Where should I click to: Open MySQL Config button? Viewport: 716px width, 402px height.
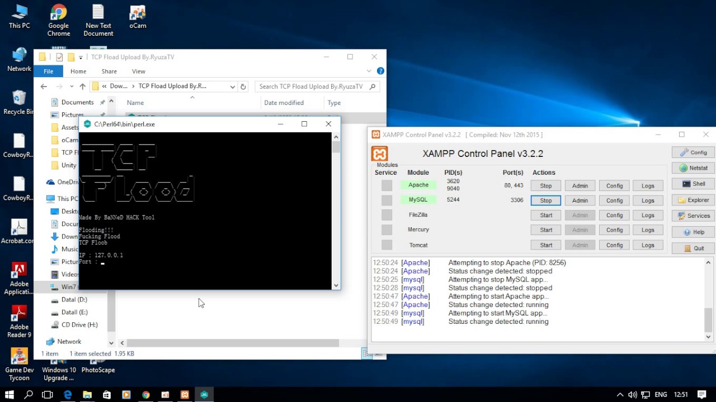click(x=614, y=200)
